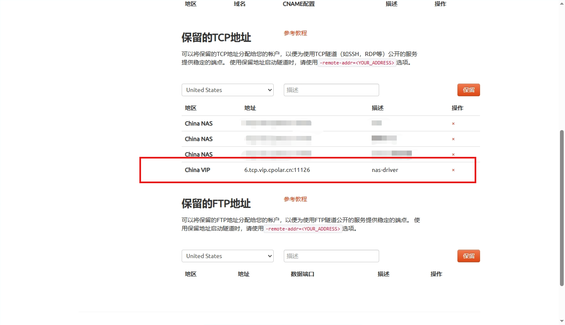The width and height of the screenshot is (565, 325).
Task: Click the -remote-addr code in TCP description
Action: coord(357,63)
